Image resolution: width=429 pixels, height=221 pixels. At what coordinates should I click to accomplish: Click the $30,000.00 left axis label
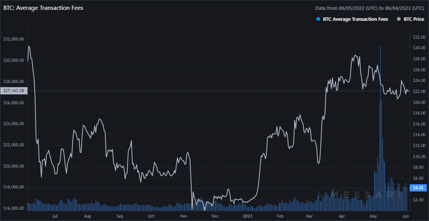(x=13, y=60)
